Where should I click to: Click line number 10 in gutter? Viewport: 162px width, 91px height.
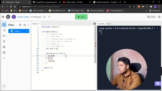38,49
